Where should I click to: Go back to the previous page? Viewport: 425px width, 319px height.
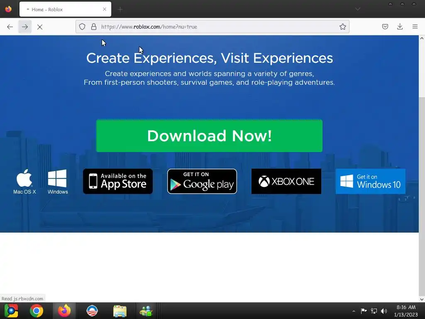(x=10, y=27)
